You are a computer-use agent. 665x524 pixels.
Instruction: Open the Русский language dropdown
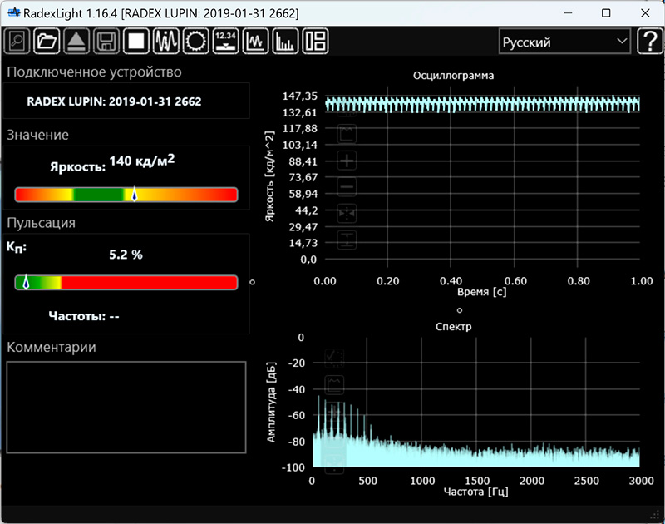click(564, 42)
